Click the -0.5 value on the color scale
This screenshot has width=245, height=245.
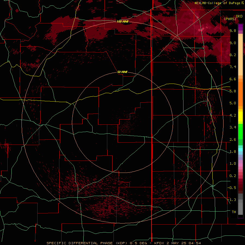tap(232, 188)
